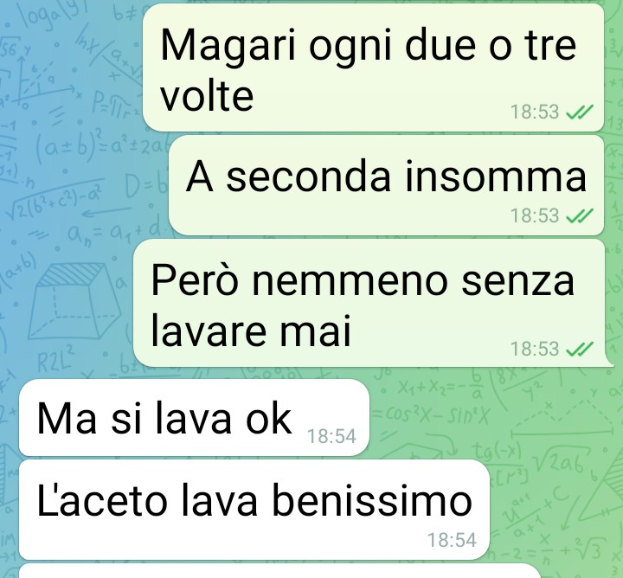The width and height of the screenshot is (623, 578).
Task: Tap the chat wallpaper left of 'A seconda insomma'
Action: pyautogui.click(x=83, y=185)
